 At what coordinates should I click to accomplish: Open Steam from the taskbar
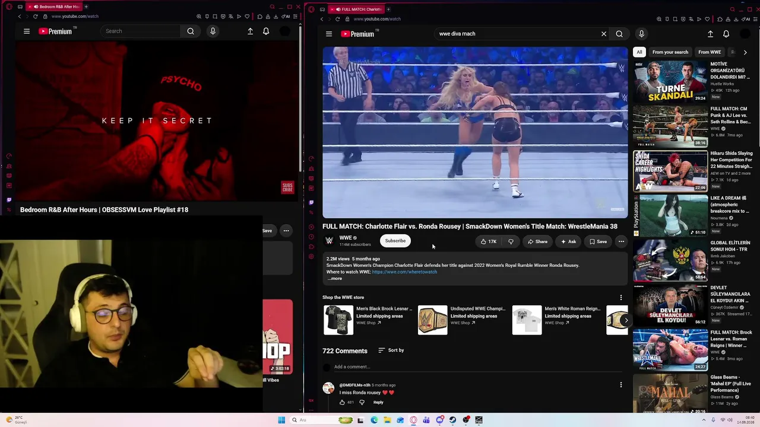tap(452, 420)
